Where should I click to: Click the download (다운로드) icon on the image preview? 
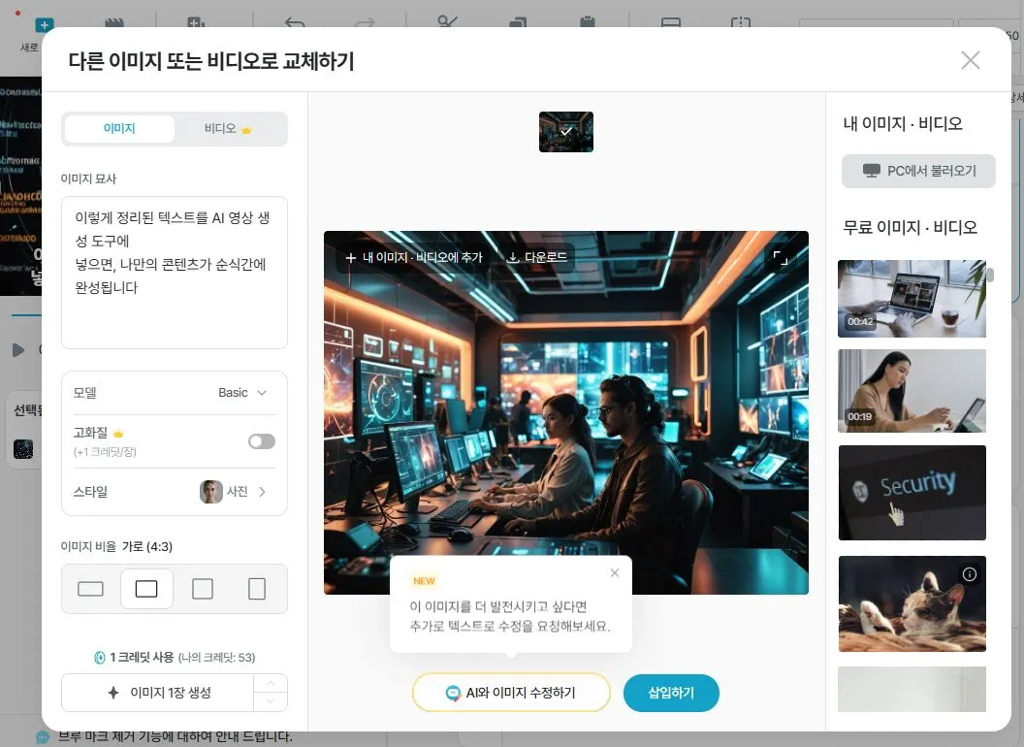515,257
